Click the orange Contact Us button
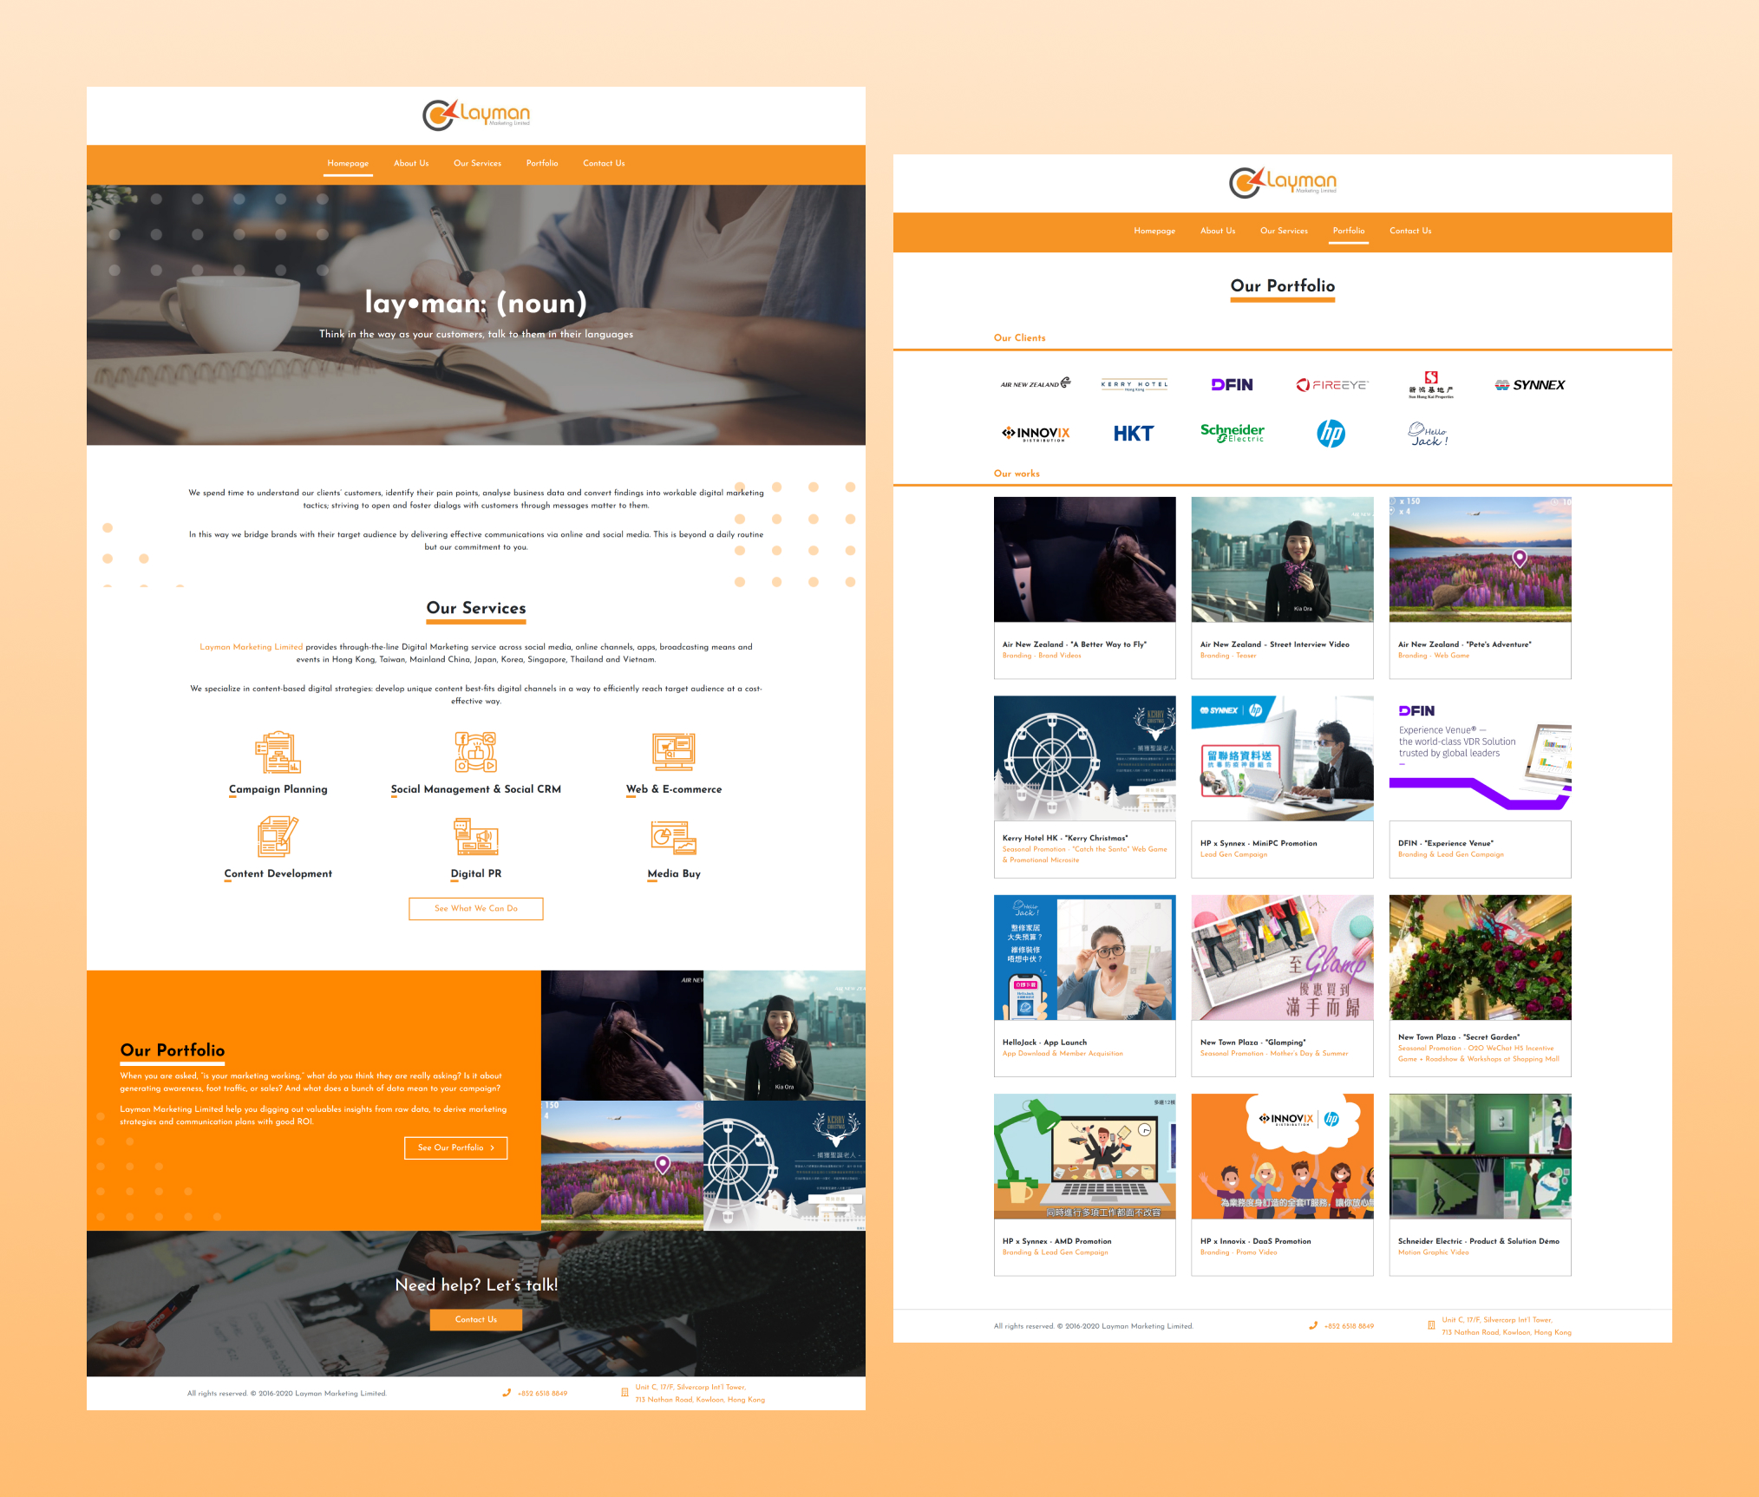Screen dimensions: 1759x1497 (x=476, y=1319)
